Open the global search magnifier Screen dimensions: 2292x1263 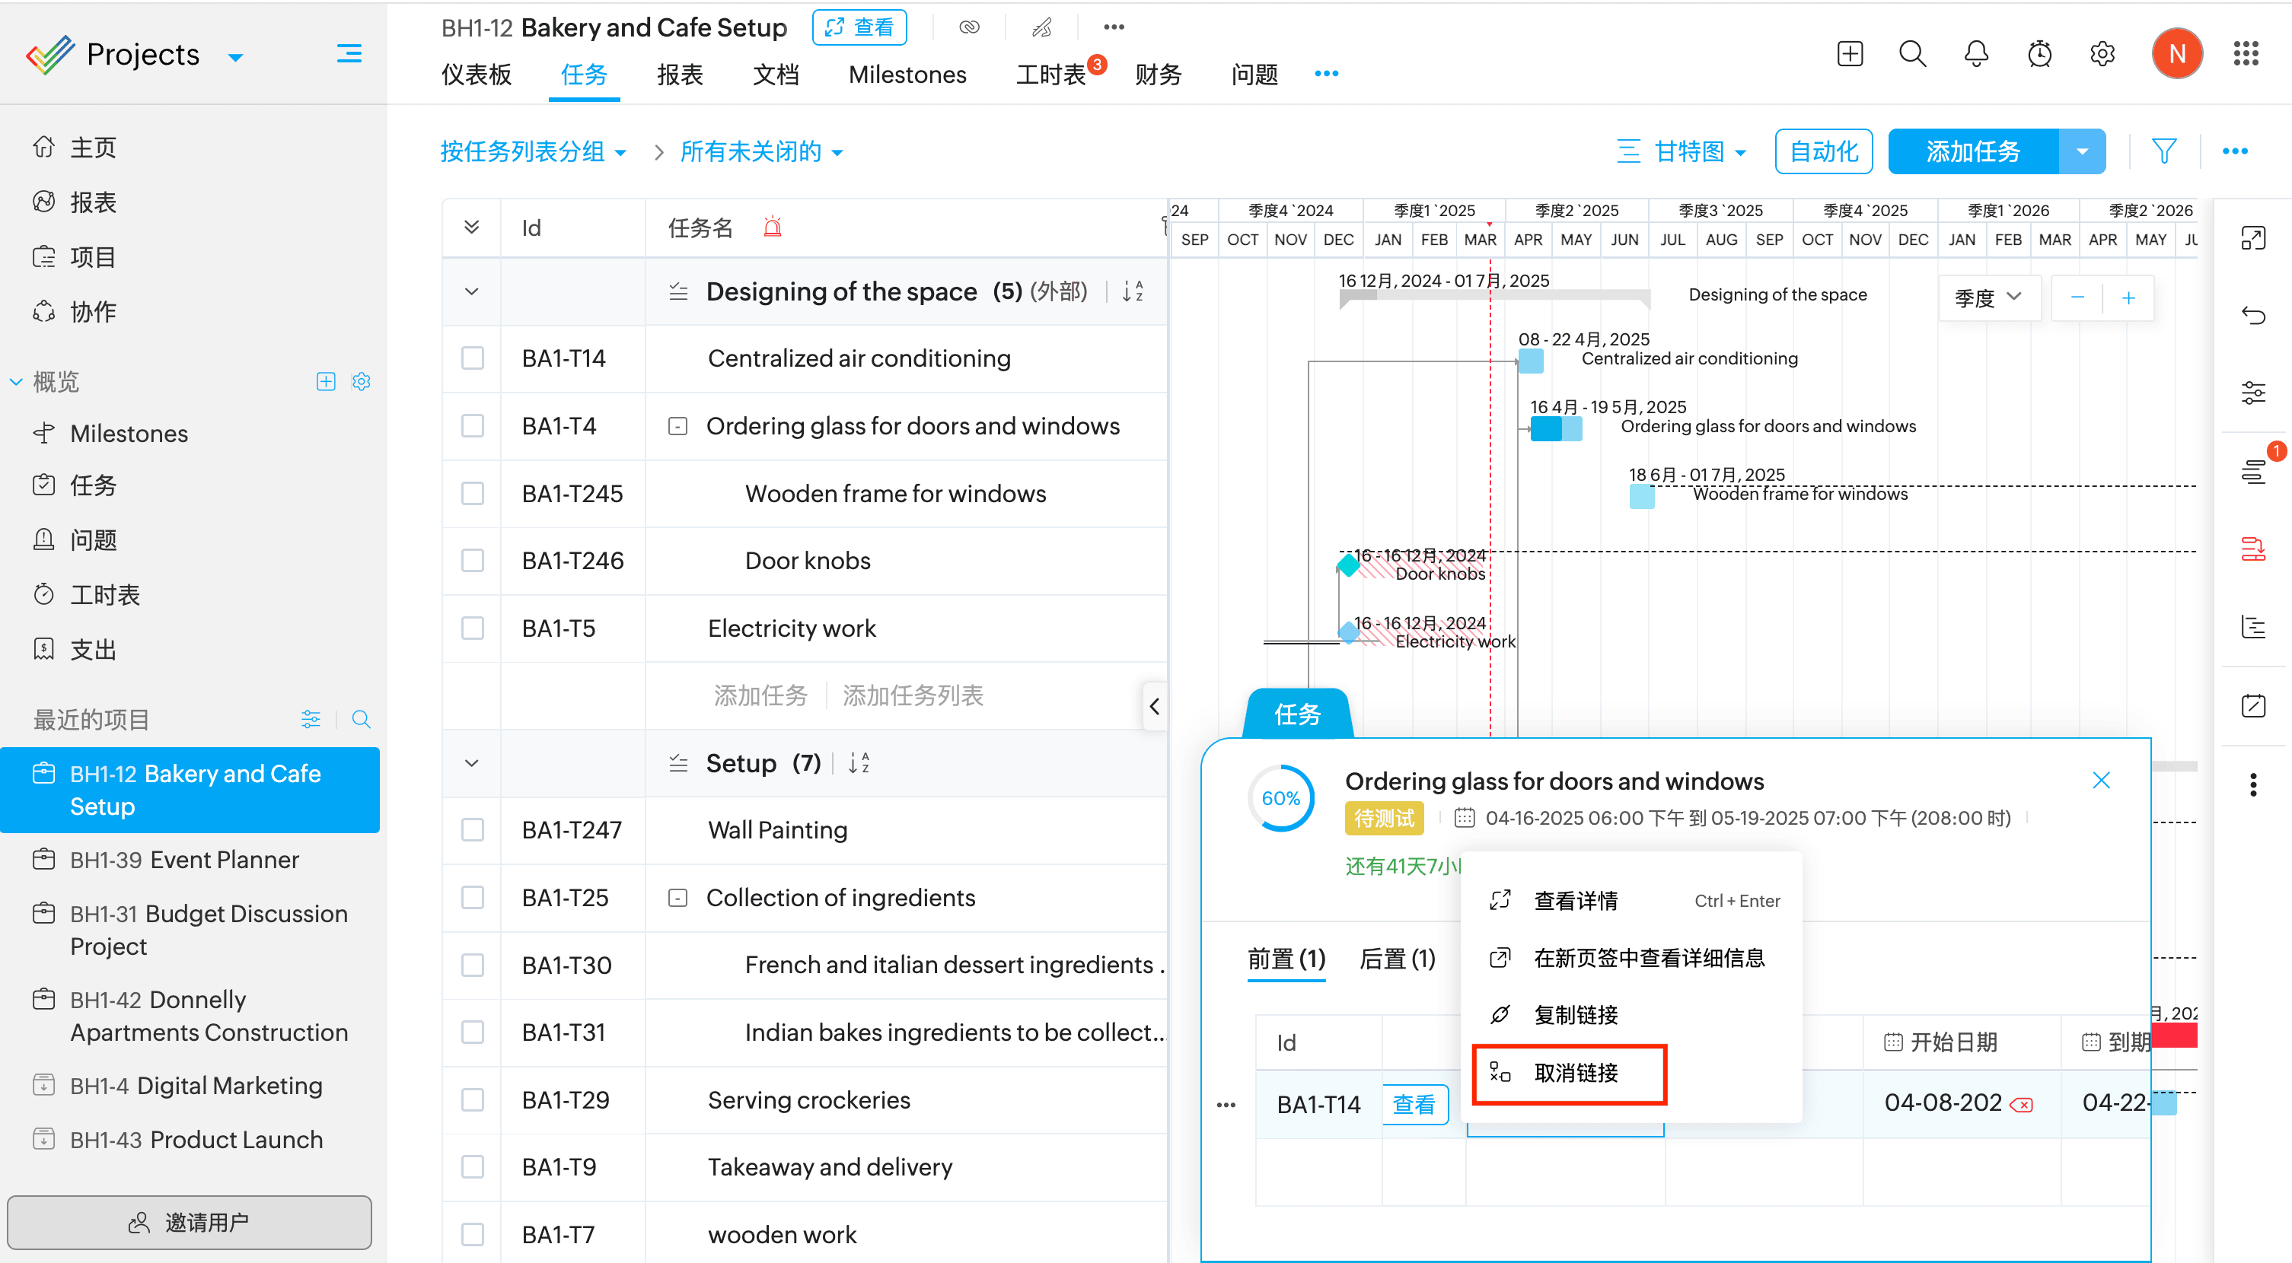click(x=1912, y=54)
